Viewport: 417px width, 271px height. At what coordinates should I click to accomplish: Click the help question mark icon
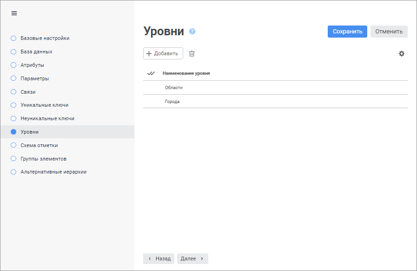pyautogui.click(x=192, y=32)
